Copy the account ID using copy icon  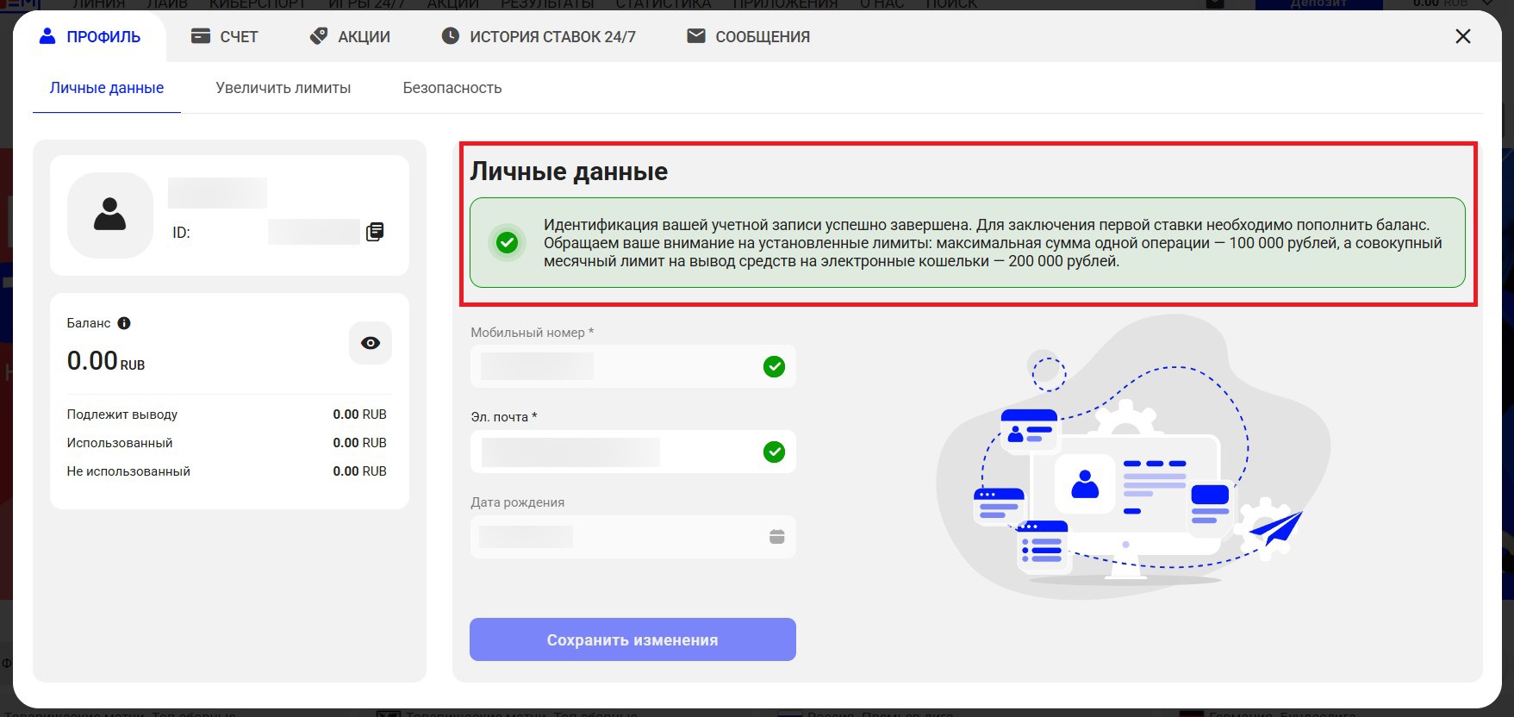click(x=375, y=232)
